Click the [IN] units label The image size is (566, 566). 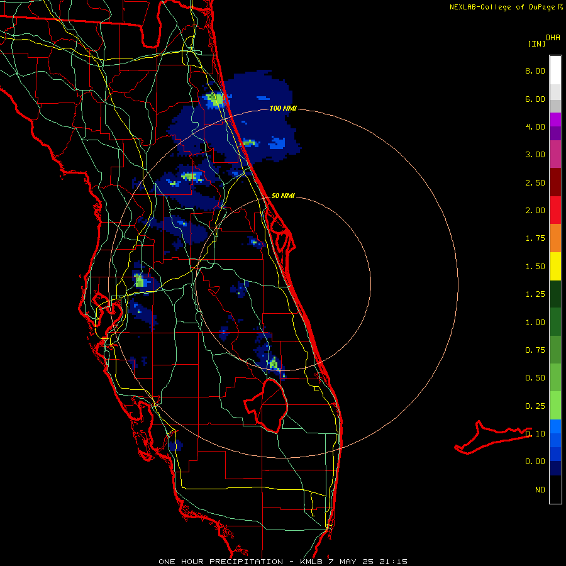[x=536, y=43]
